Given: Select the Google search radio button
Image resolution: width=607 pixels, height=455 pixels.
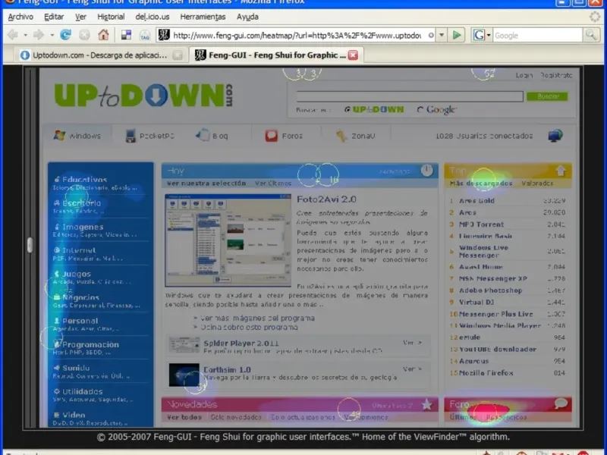Looking at the screenshot, I should 420,110.
